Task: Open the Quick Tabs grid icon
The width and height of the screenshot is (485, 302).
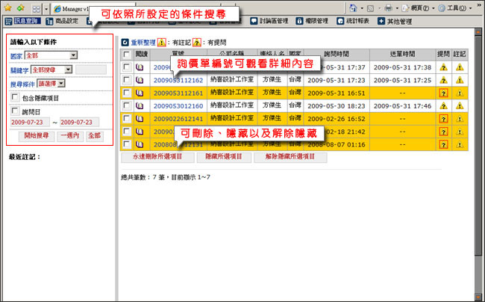Action: (x=37, y=9)
